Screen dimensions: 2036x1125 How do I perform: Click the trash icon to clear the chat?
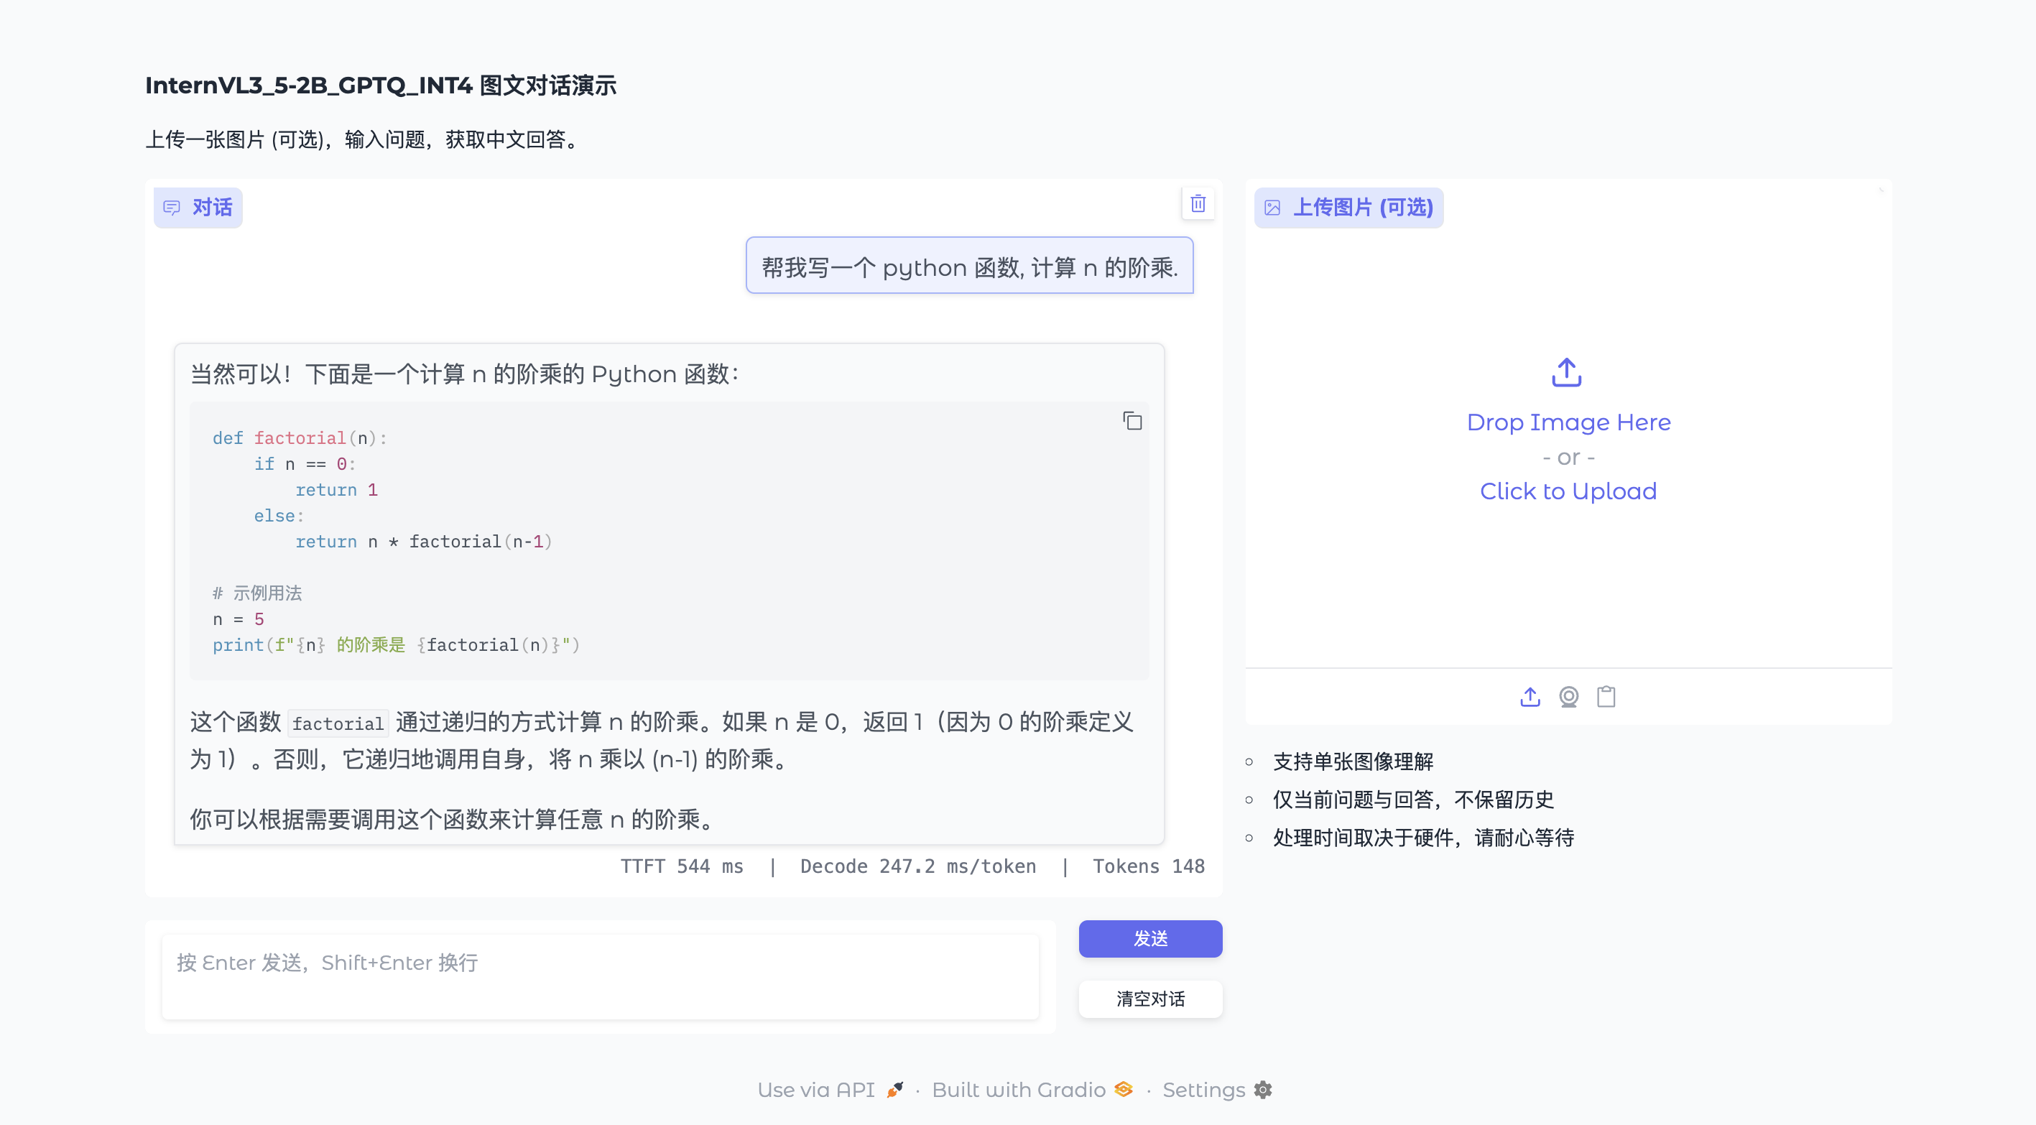click(1198, 204)
